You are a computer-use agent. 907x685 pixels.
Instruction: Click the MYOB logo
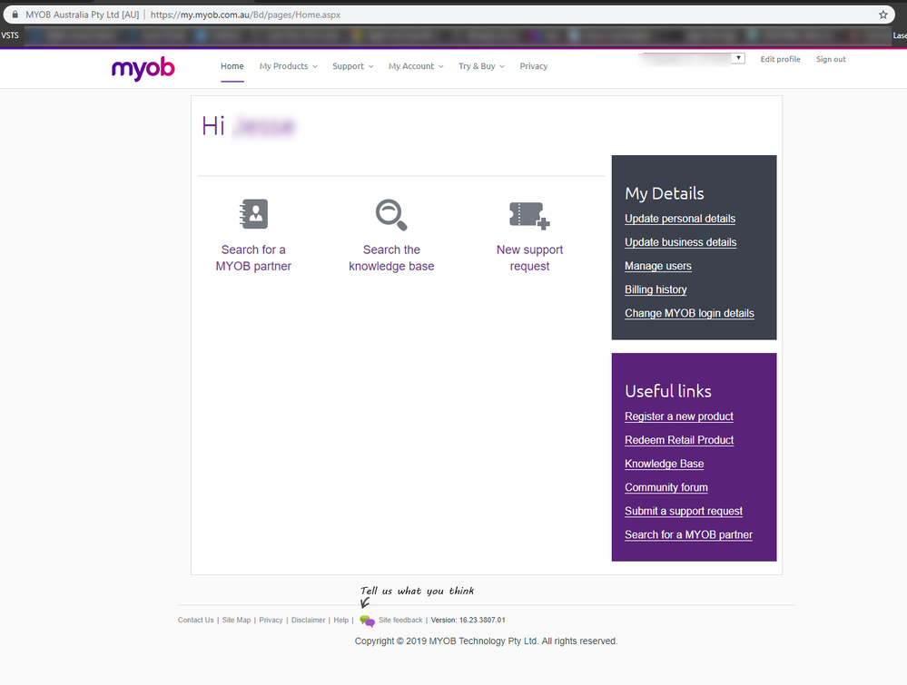tap(143, 68)
